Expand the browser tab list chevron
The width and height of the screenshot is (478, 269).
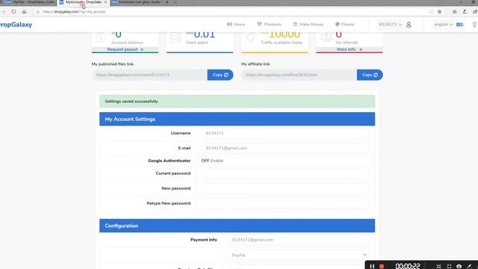click(x=176, y=2)
